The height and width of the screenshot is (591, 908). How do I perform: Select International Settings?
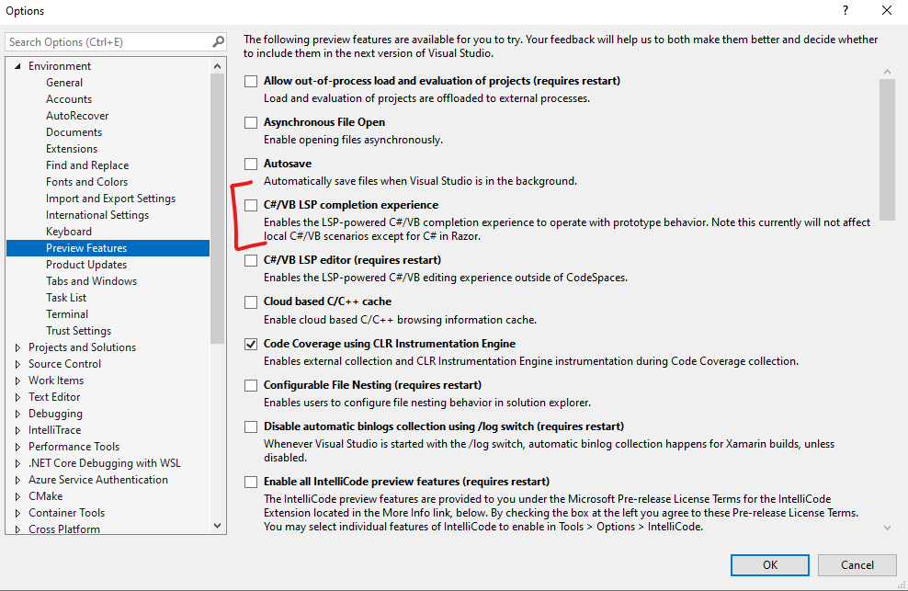(x=97, y=214)
